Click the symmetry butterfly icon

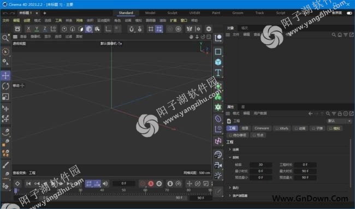(190, 29)
